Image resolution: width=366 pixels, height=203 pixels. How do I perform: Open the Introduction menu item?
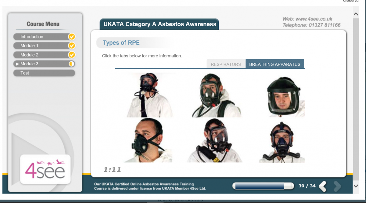pos(32,37)
